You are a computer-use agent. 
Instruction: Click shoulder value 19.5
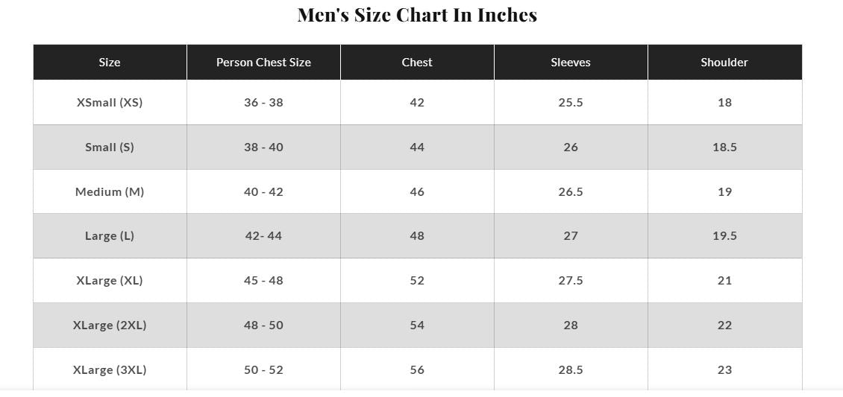point(724,236)
